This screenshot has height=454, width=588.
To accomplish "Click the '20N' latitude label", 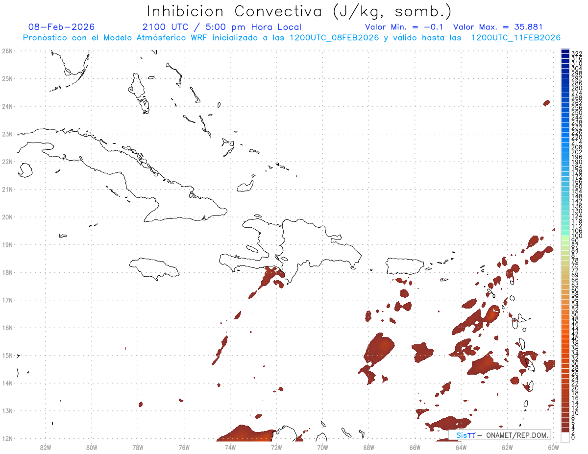I will [7, 217].
